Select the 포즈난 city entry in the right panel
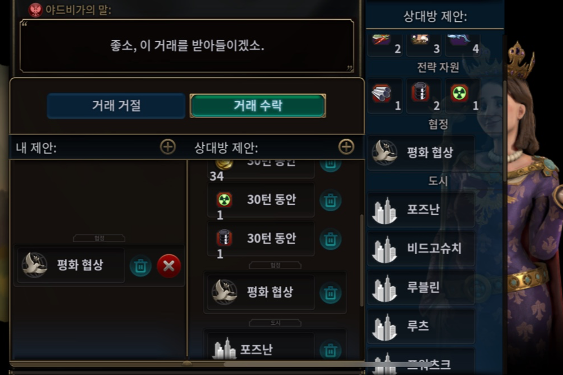This screenshot has width=563, height=375. point(421,209)
